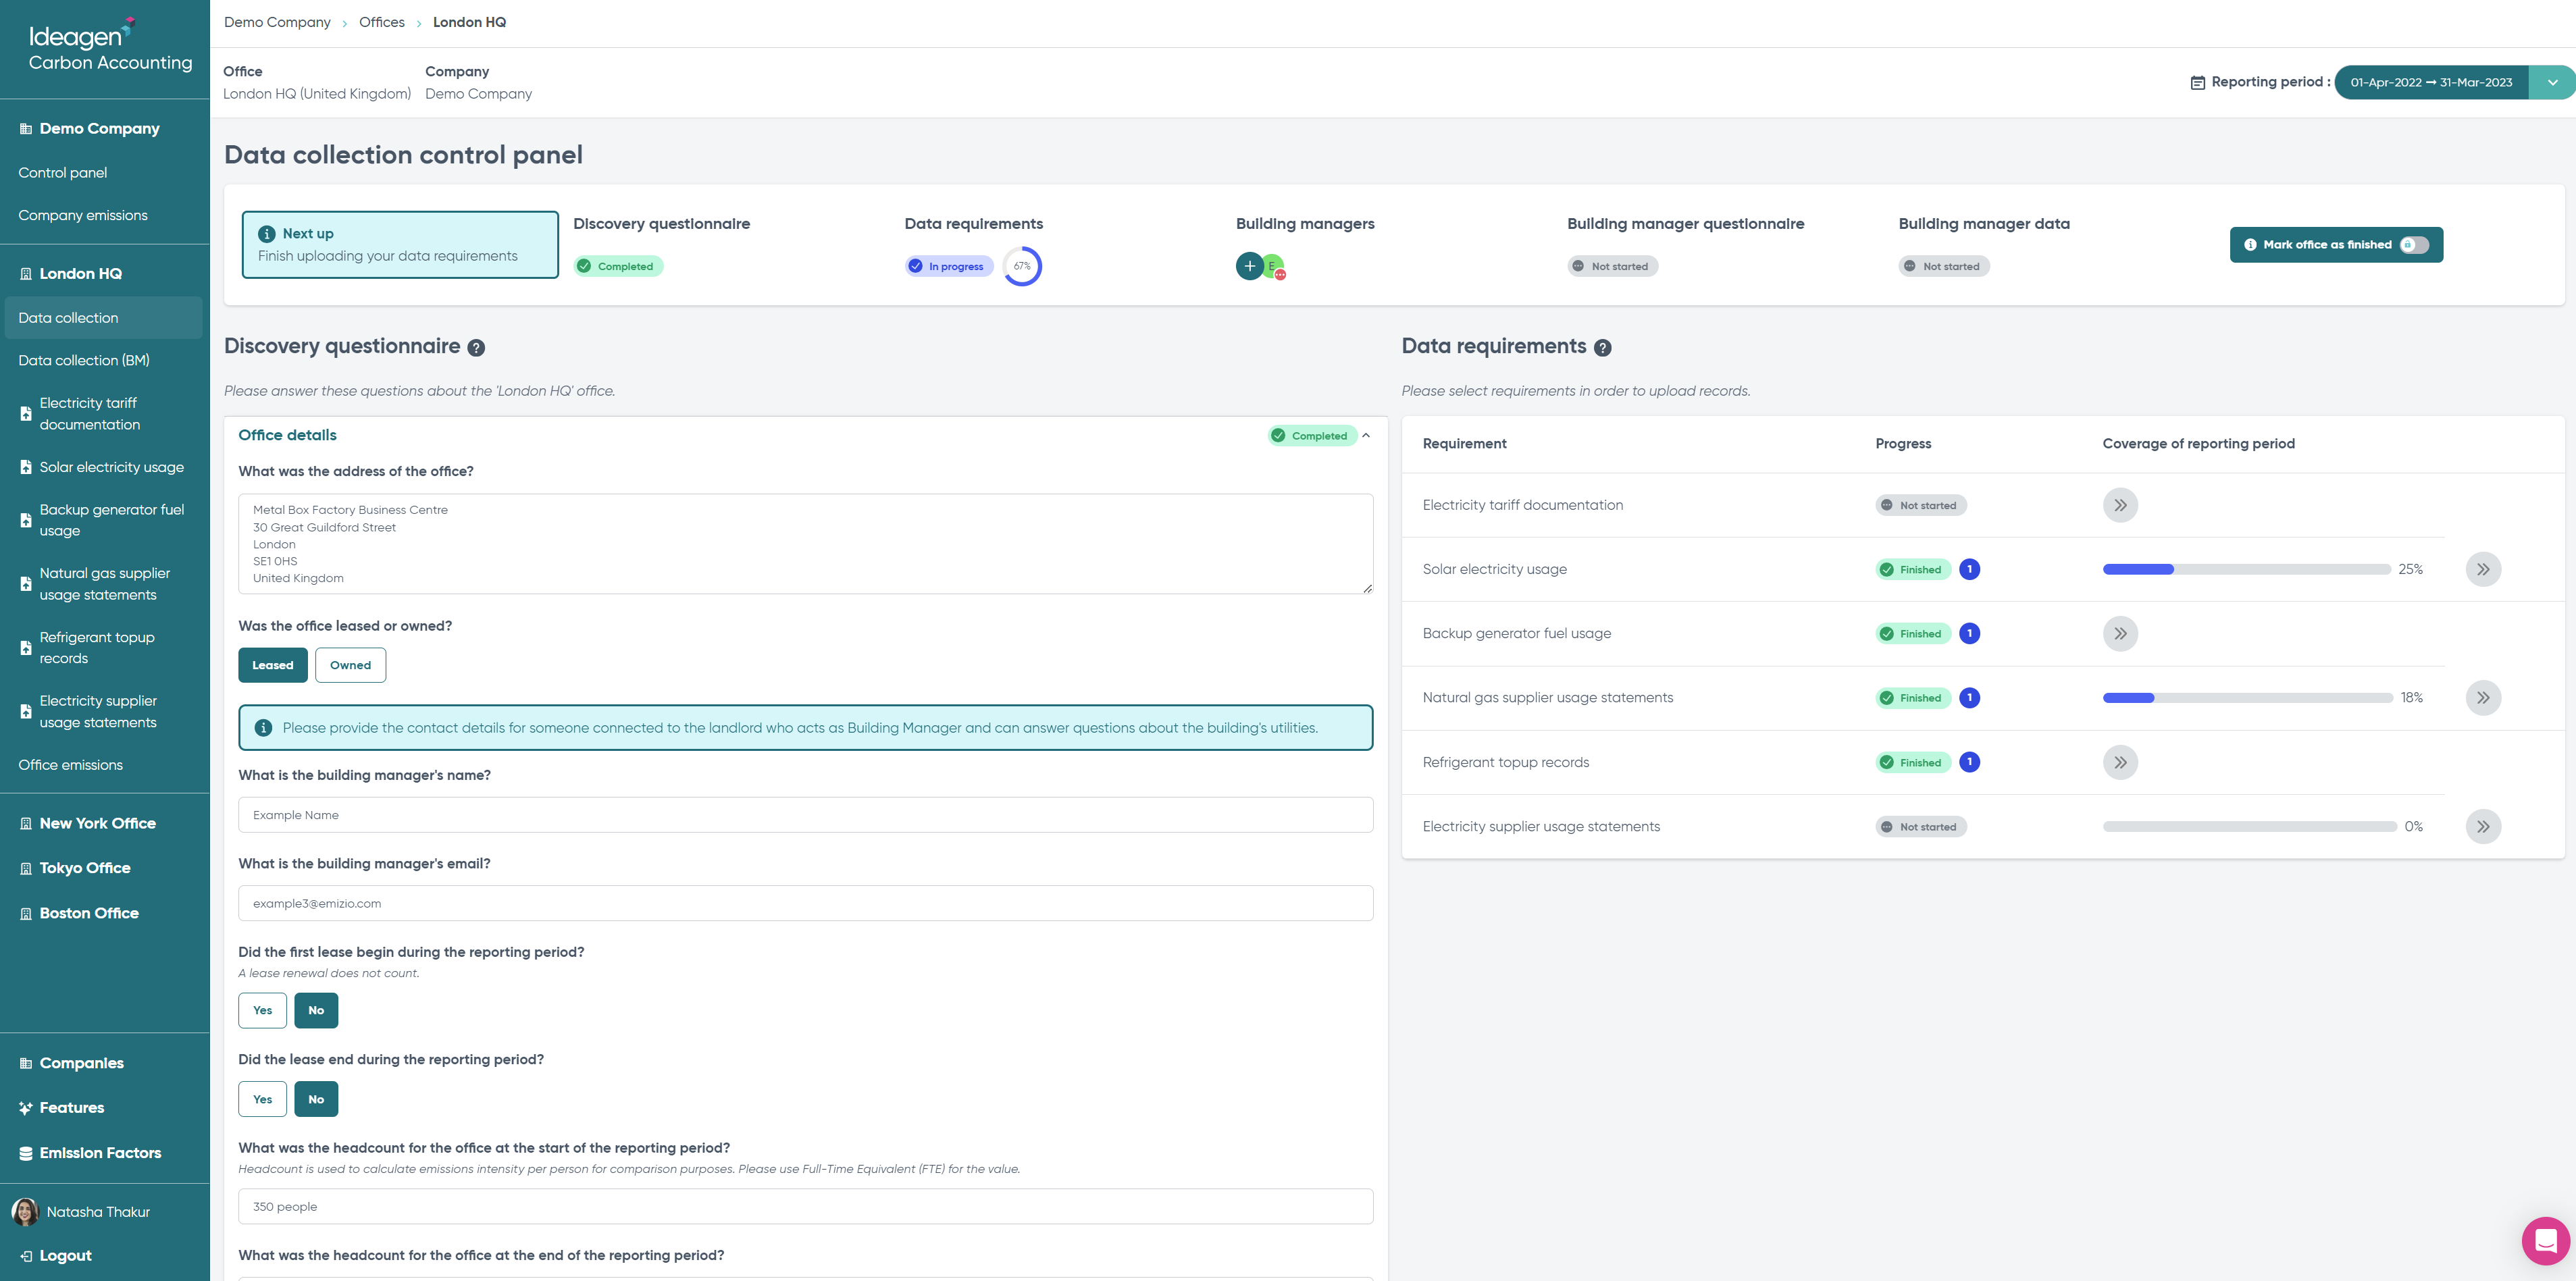
Task: Open the Natural gas supplier statements row arrow
Action: click(2483, 698)
